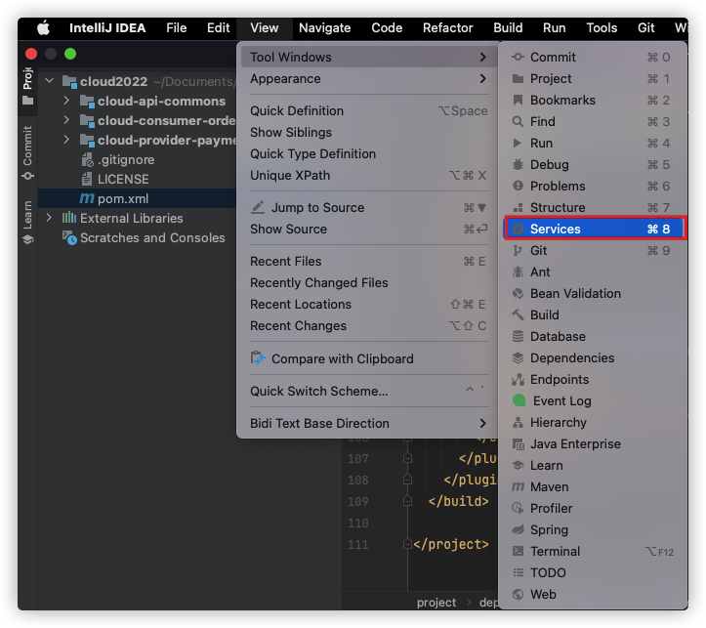Image resolution: width=706 pixels, height=628 pixels.
Task: Click the Terminal icon
Action: 518,552
